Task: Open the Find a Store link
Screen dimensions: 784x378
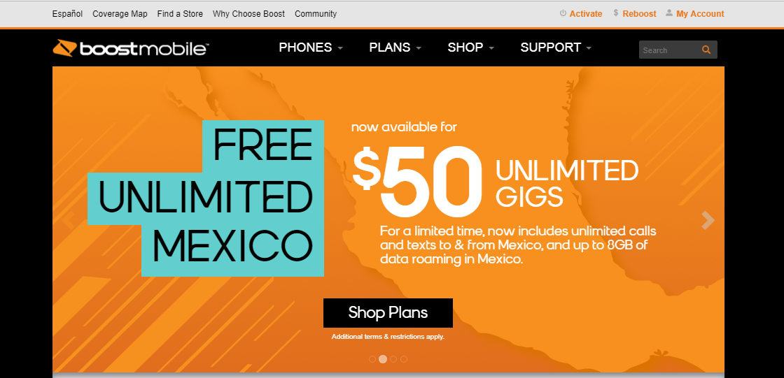Action: [x=180, y=14]
